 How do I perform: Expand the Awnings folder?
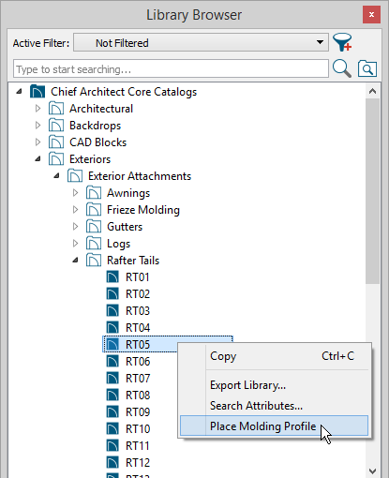tap(75, 193)
